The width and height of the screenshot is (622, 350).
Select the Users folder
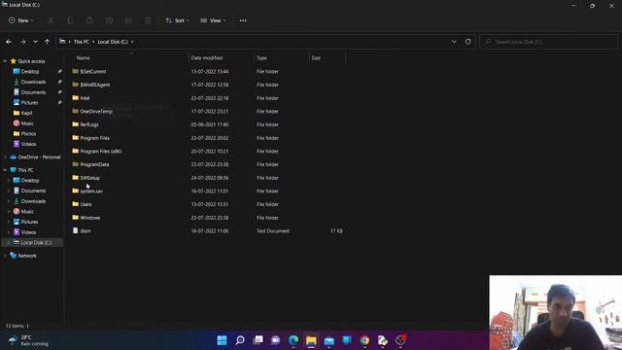click(86, 204)
